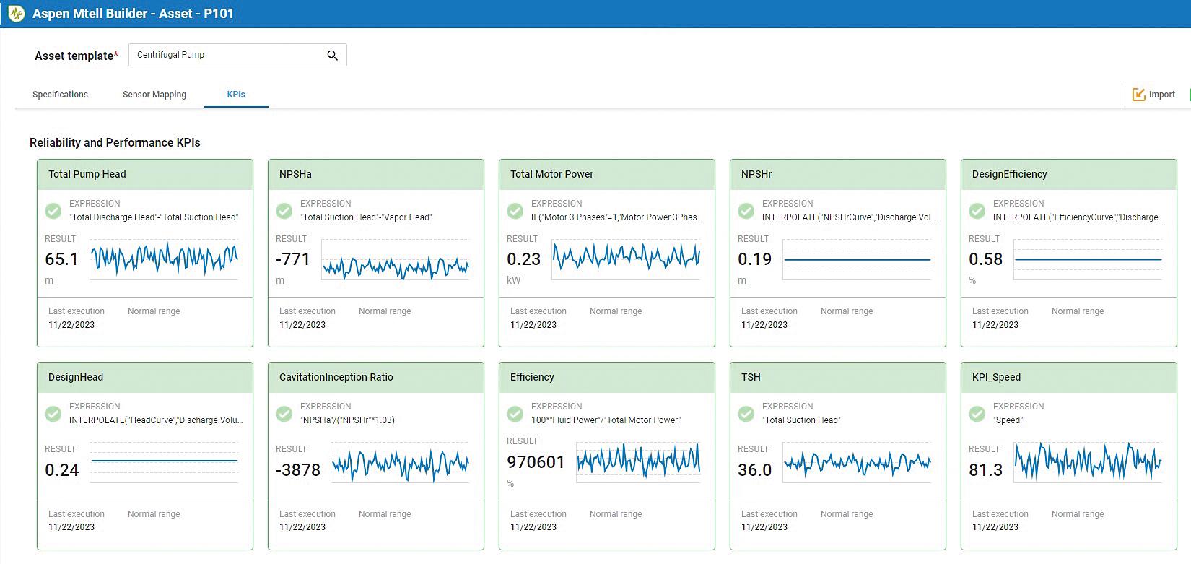Click the 0.58 result value

point(986,259)
